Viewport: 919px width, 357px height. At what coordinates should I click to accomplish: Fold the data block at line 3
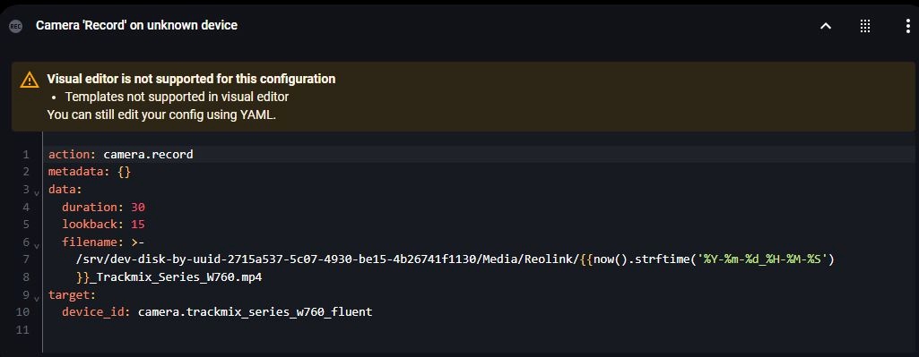pyautogui.click(x=37, y=192)
